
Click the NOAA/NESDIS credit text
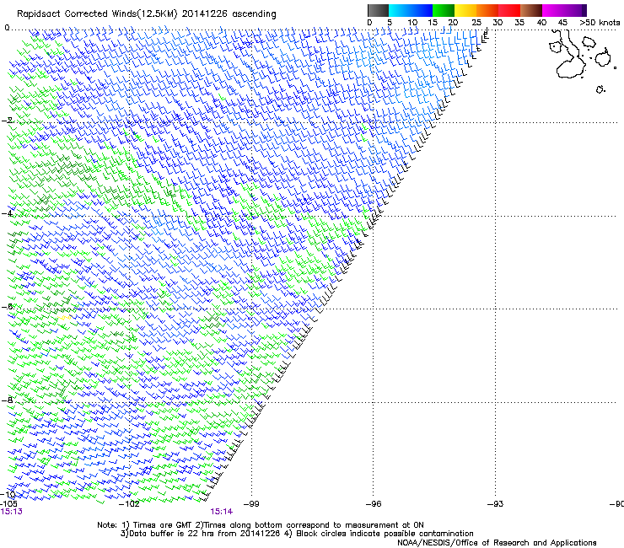(497, 543)
